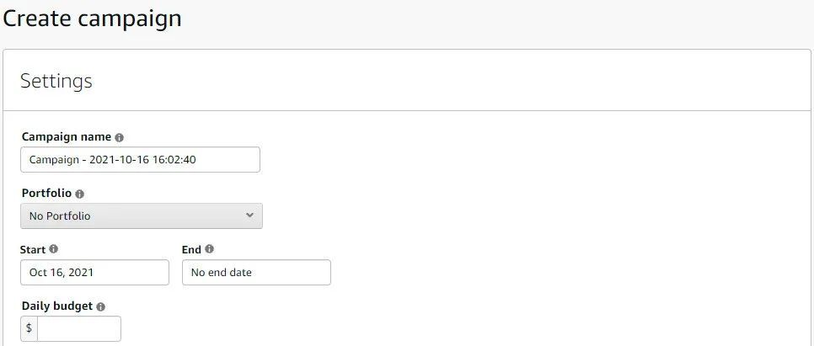Click the dollar sign currency prefix
This screenshot has width=814, height=346.
click(29, 328)
